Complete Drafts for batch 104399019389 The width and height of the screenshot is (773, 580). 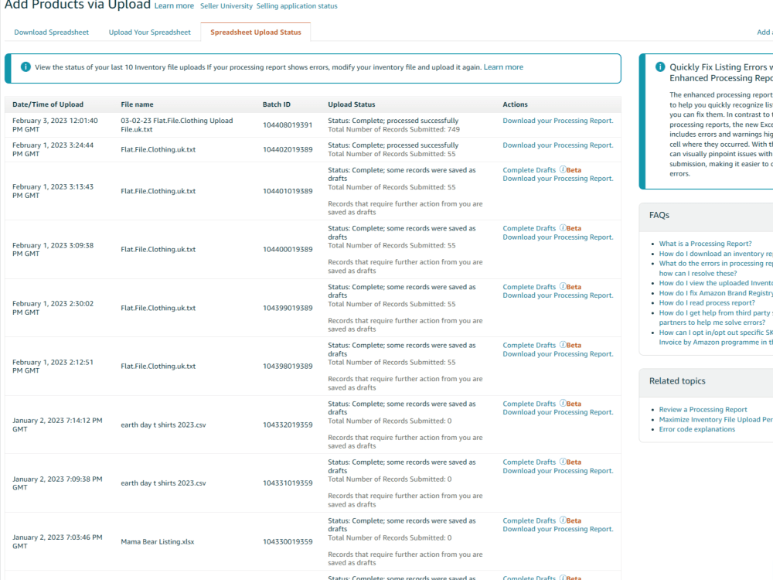[529, 287]
